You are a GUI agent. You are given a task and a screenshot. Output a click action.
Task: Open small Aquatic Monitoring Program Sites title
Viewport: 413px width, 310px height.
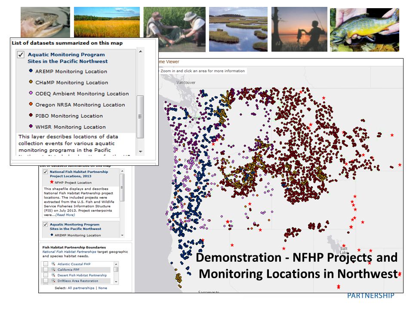pyautogui.click(x=75, y=227)
